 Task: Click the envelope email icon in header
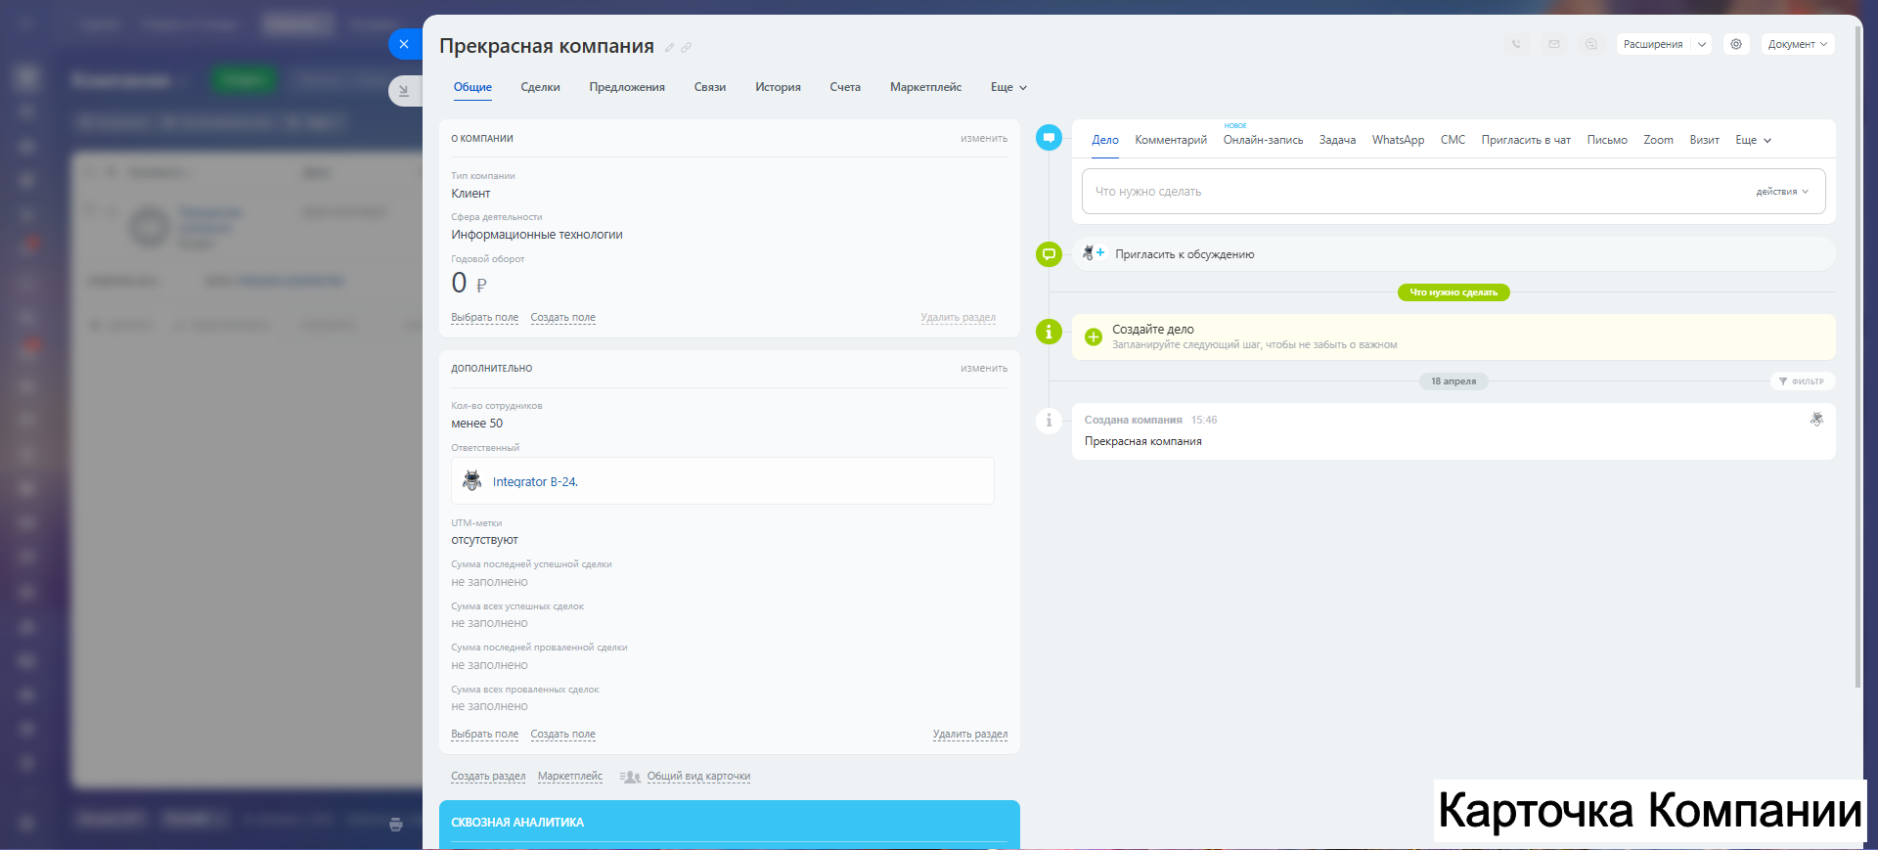coord(1554,44)
